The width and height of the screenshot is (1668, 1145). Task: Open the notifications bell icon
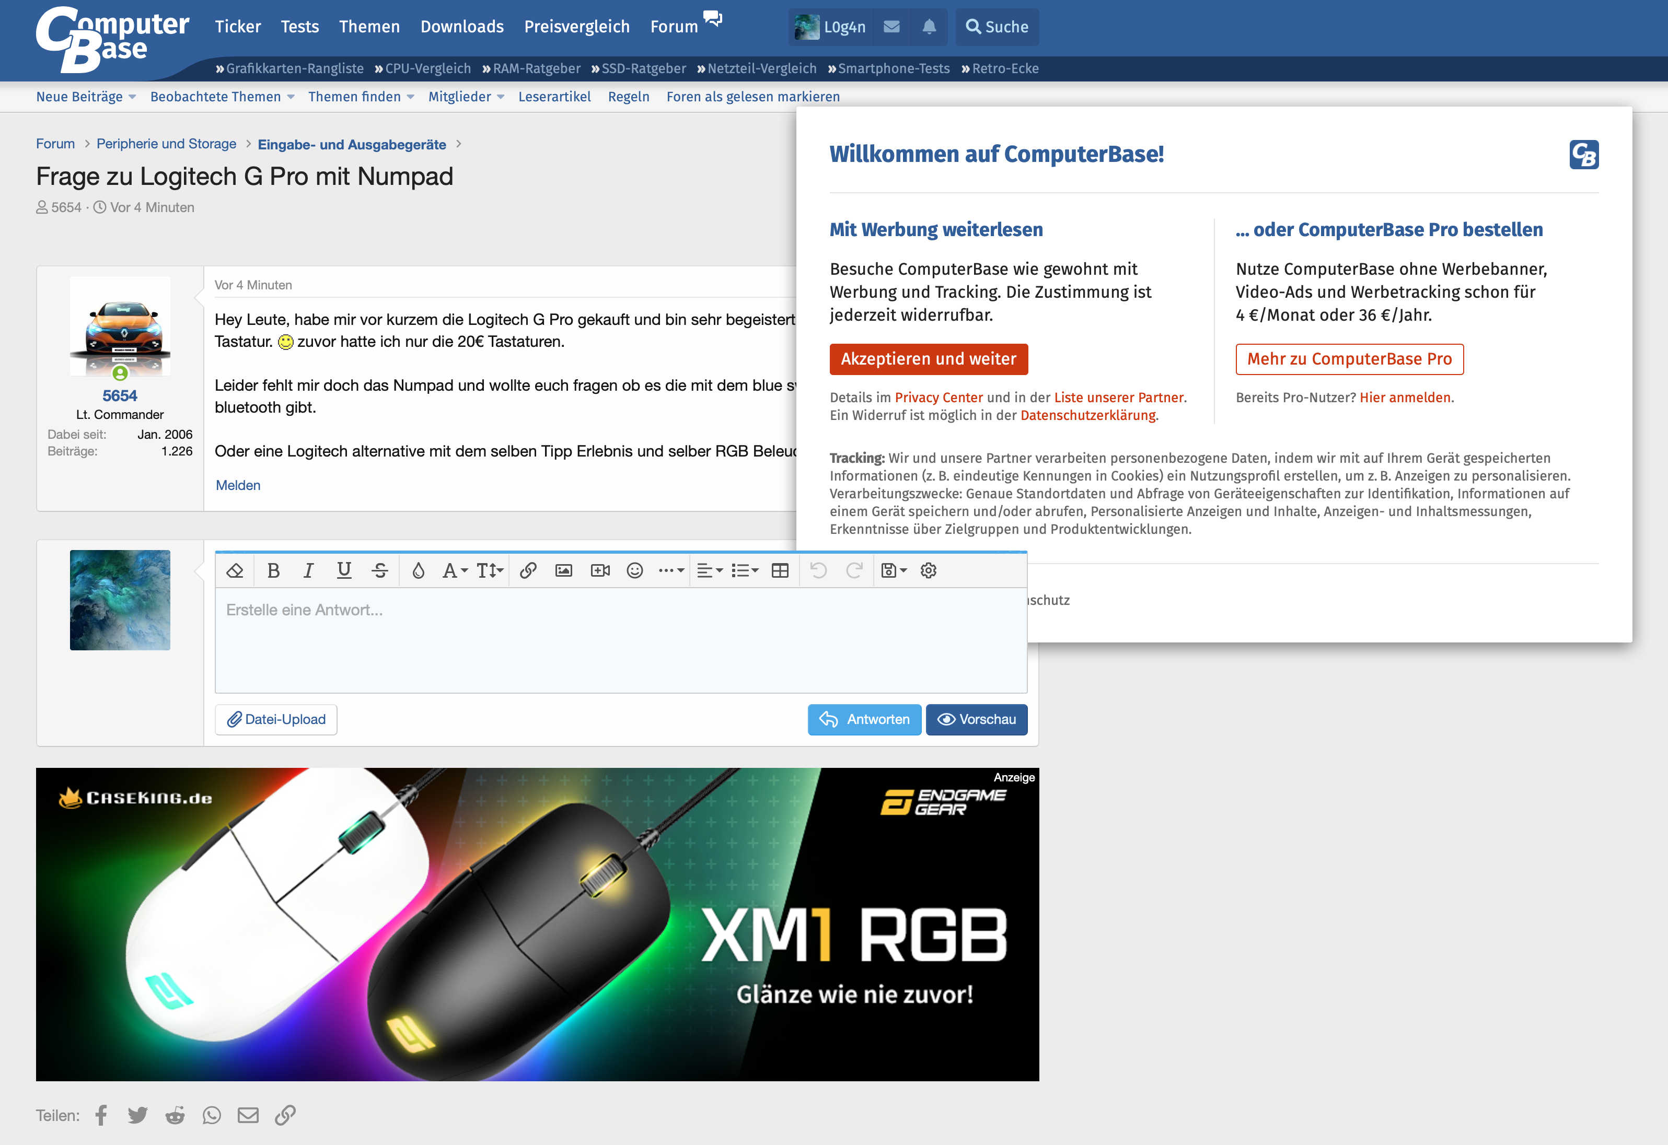929,27
